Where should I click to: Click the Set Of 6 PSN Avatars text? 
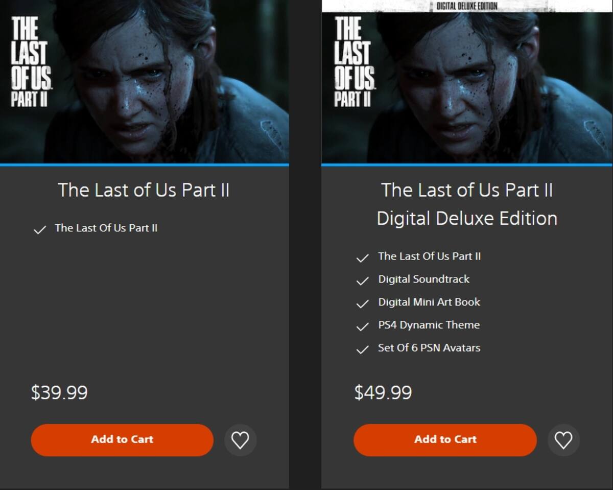(x=429, y=348)
